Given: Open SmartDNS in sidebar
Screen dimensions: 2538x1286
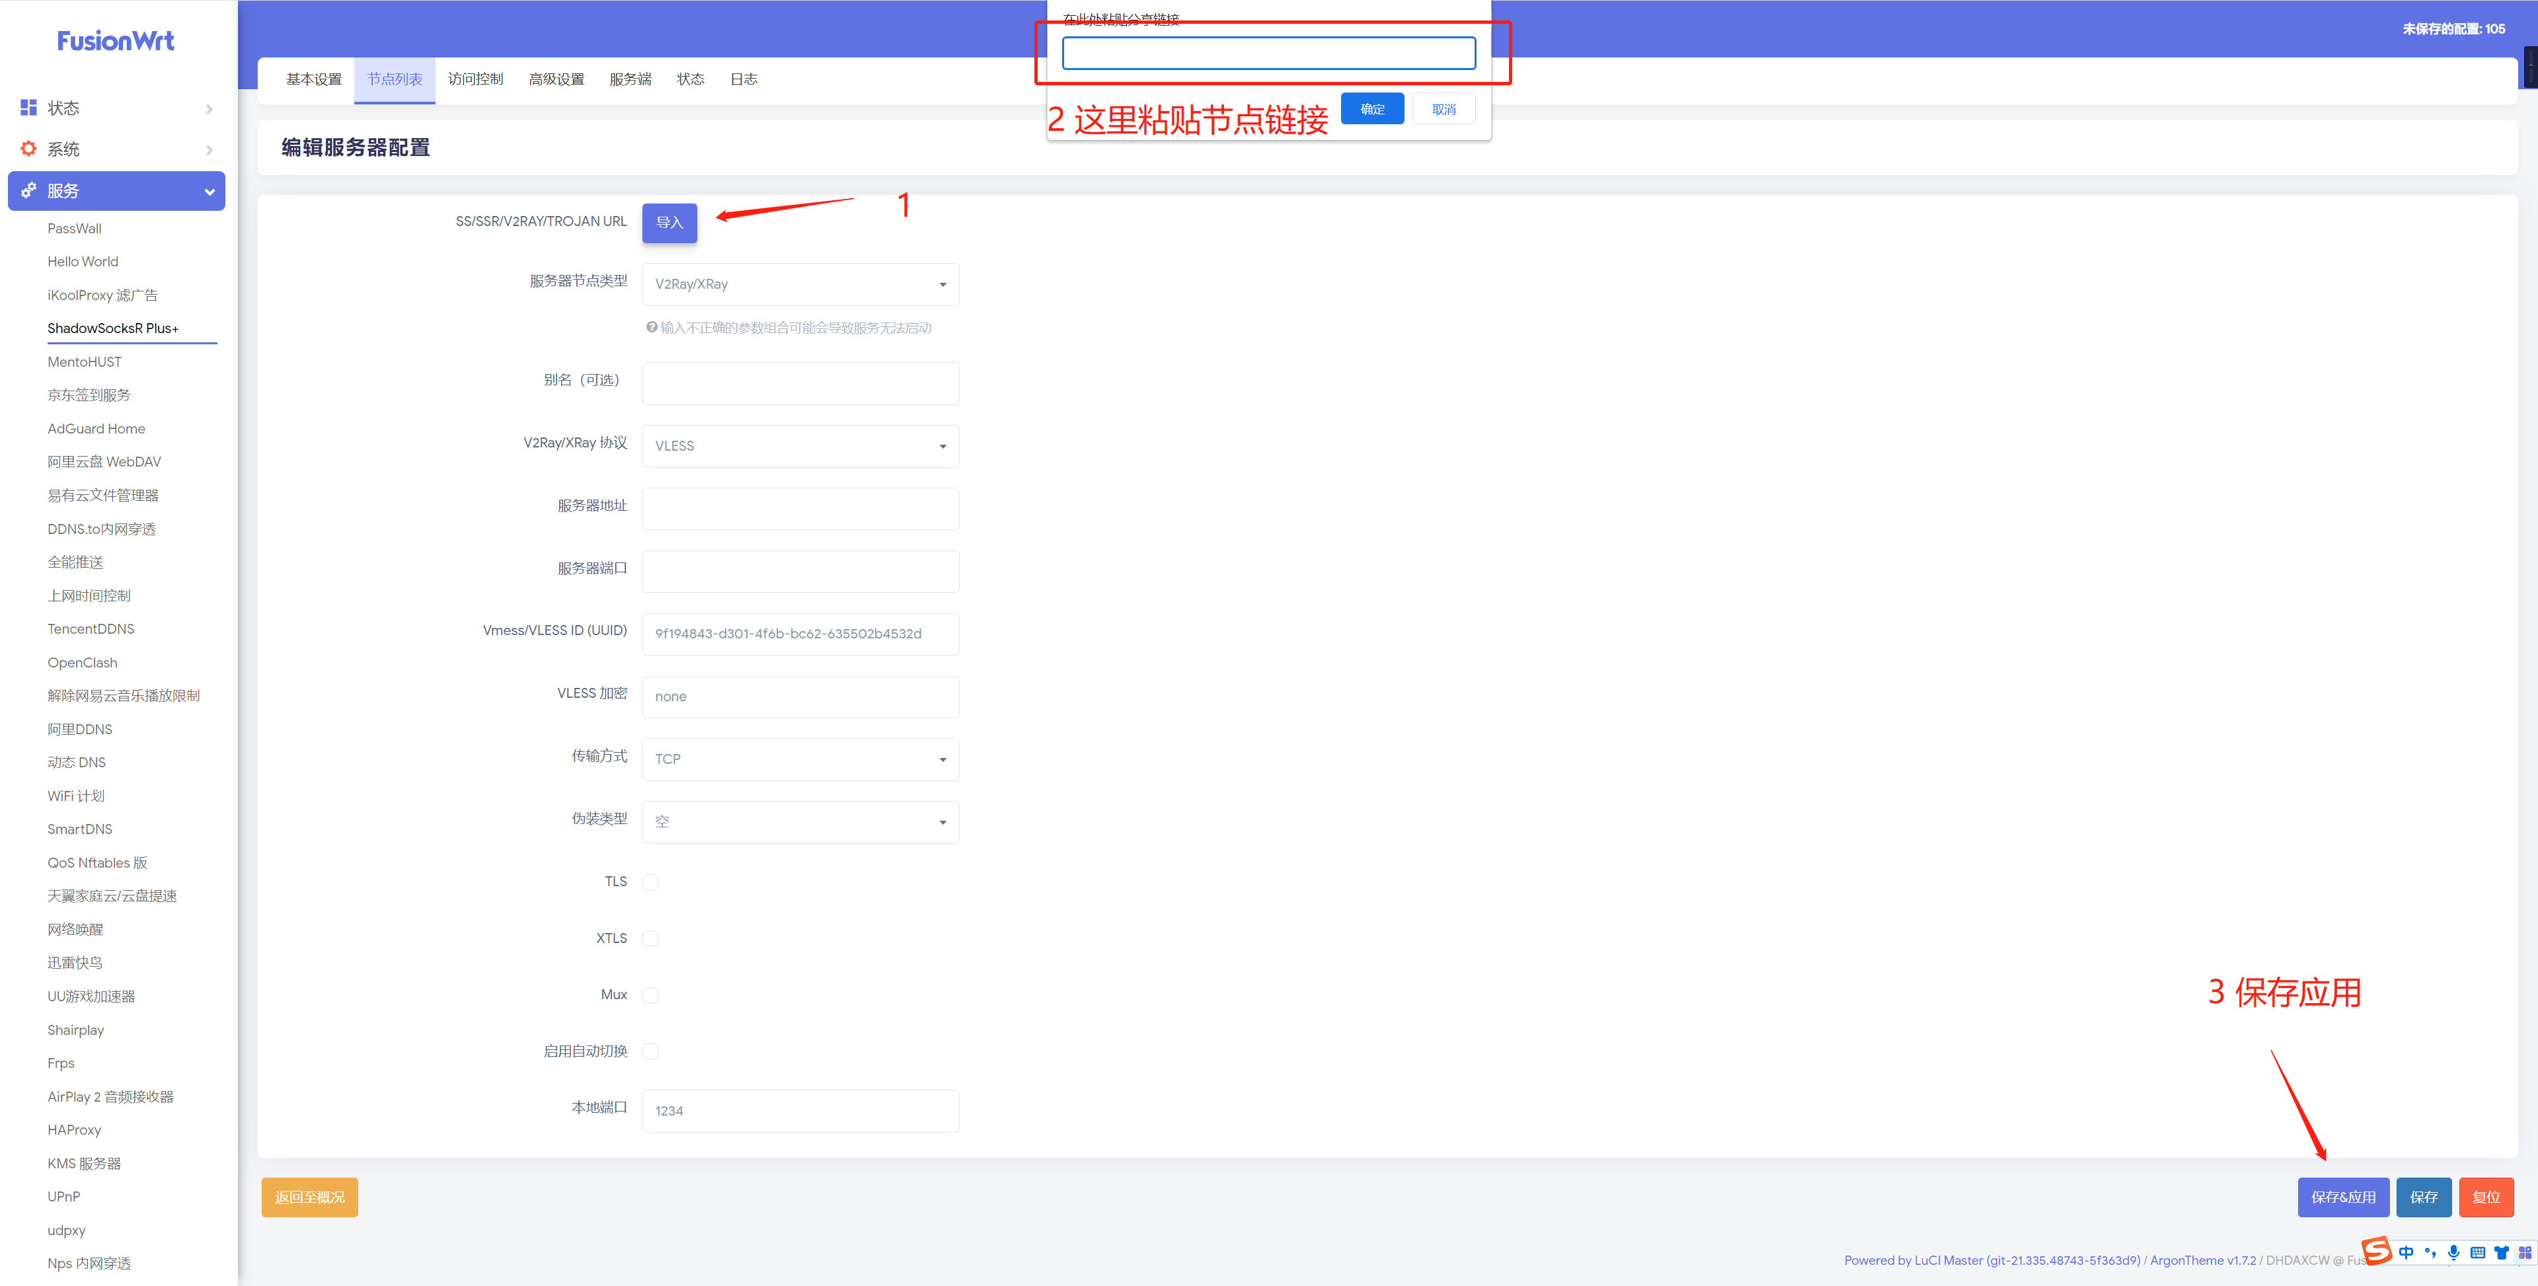Looking at the screenshot, I should coord(80,830).
